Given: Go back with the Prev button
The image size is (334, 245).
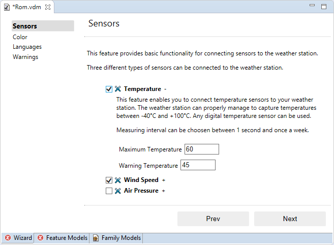Looking at the screenshot, I should 213,219.
